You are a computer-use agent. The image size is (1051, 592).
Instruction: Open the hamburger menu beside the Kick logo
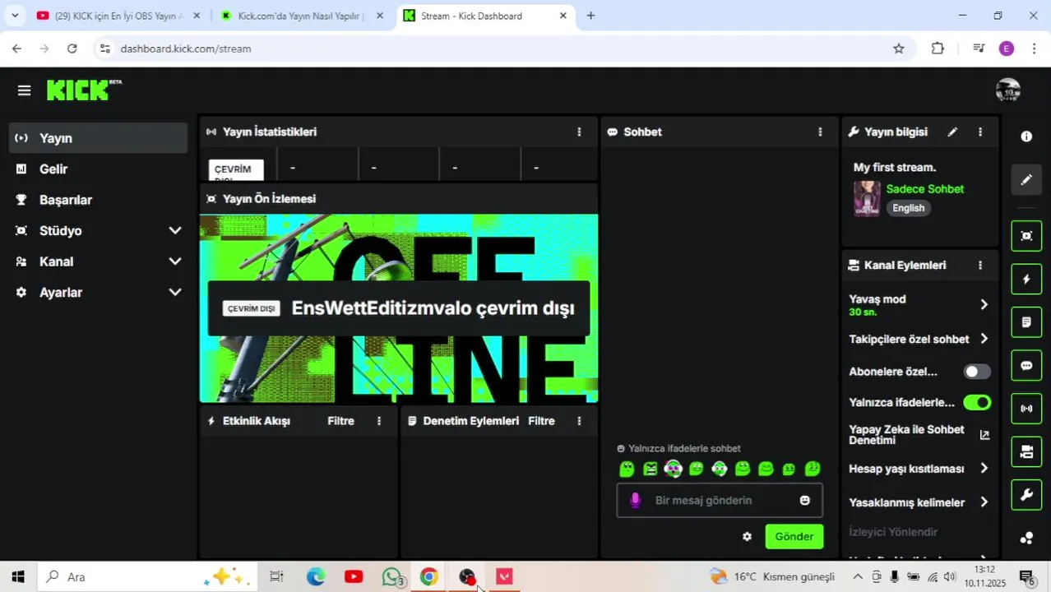coord(24,90)
